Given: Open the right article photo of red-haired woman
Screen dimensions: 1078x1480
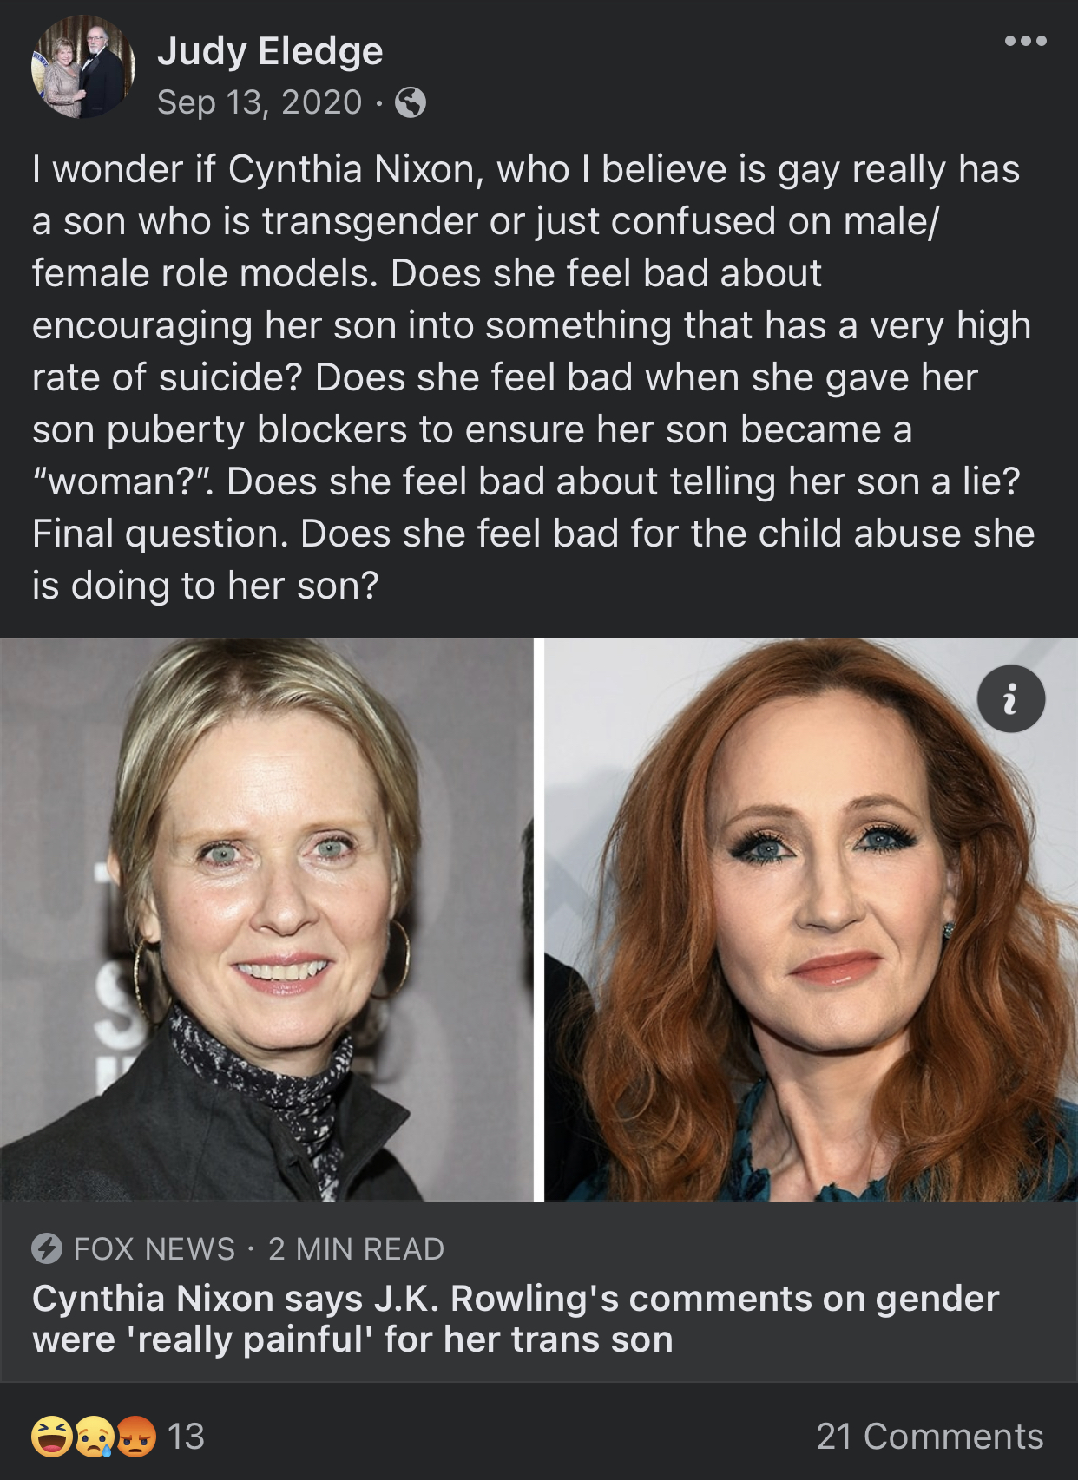Looking at the screenshot, I should (x=811, y=920).
